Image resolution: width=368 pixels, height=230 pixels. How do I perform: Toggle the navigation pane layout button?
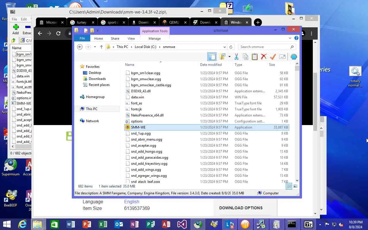tap(212, 57)
